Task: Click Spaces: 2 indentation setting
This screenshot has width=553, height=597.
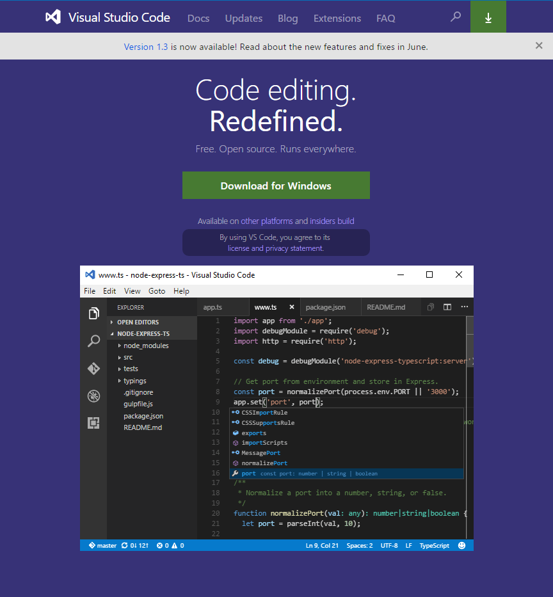Action: (x=360, y=545)
